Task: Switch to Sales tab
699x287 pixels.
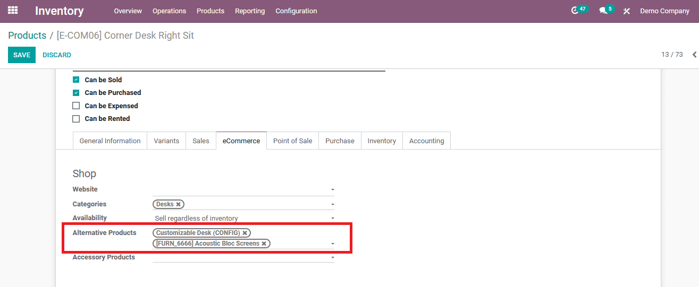Action: coord(201,141)
